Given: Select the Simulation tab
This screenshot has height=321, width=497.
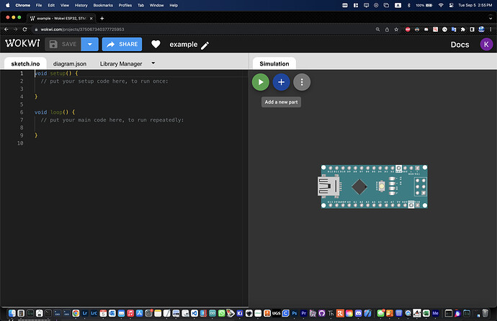Looking at the screenshot, I should 274,63.
